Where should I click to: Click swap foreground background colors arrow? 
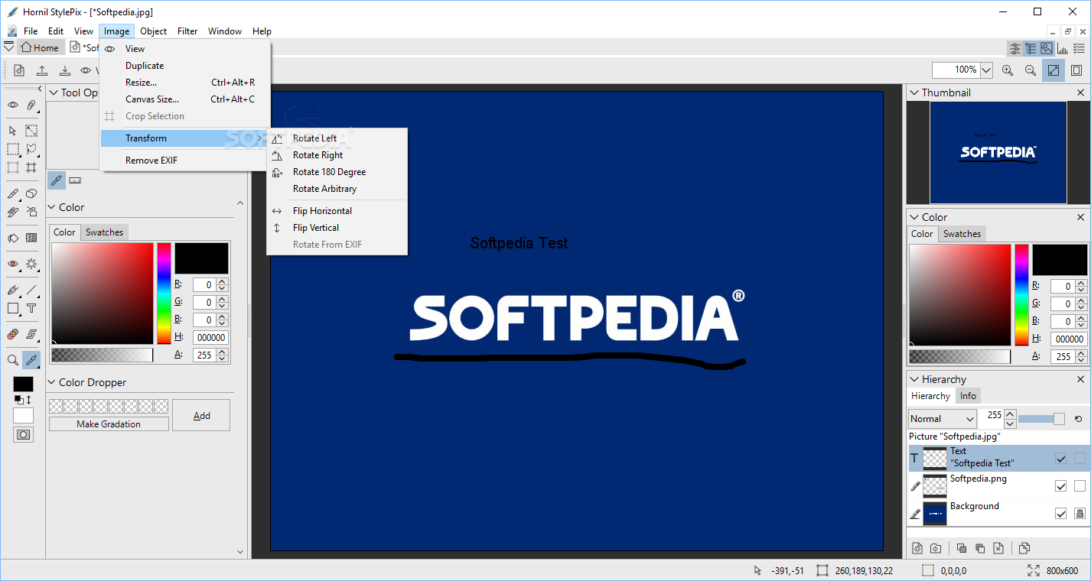(29, 400)
